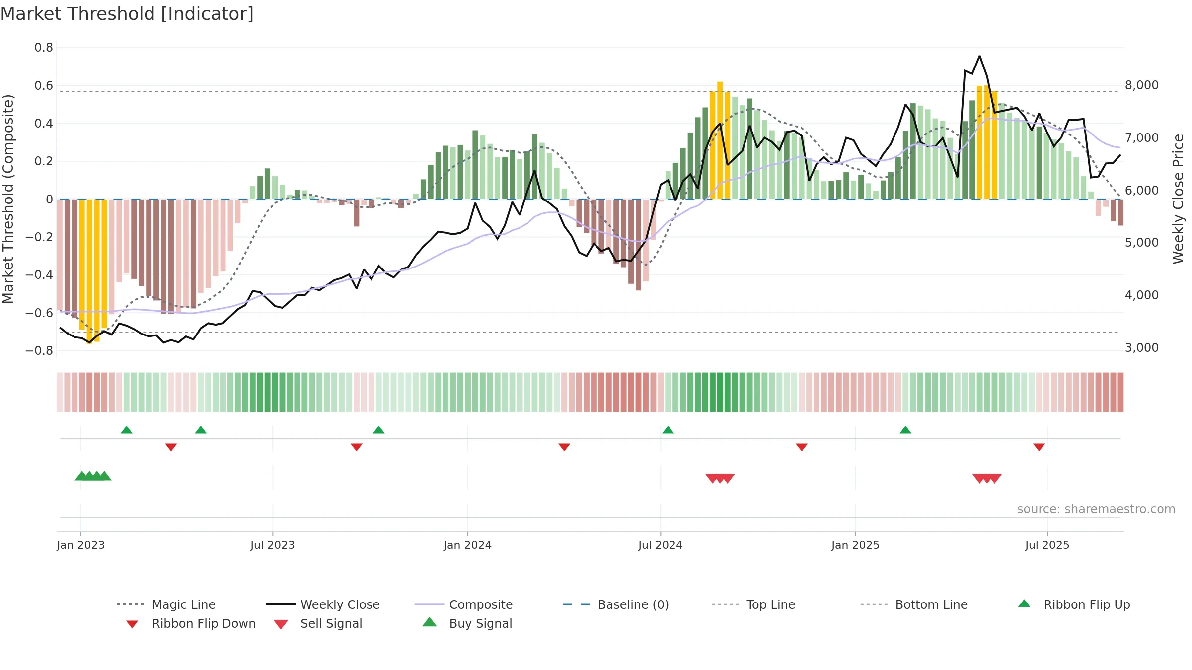This screenshot has width=1192, height=670.
Task: Click the green Ribbon Flip Up marker after Jan 2025
Action: 905,430
